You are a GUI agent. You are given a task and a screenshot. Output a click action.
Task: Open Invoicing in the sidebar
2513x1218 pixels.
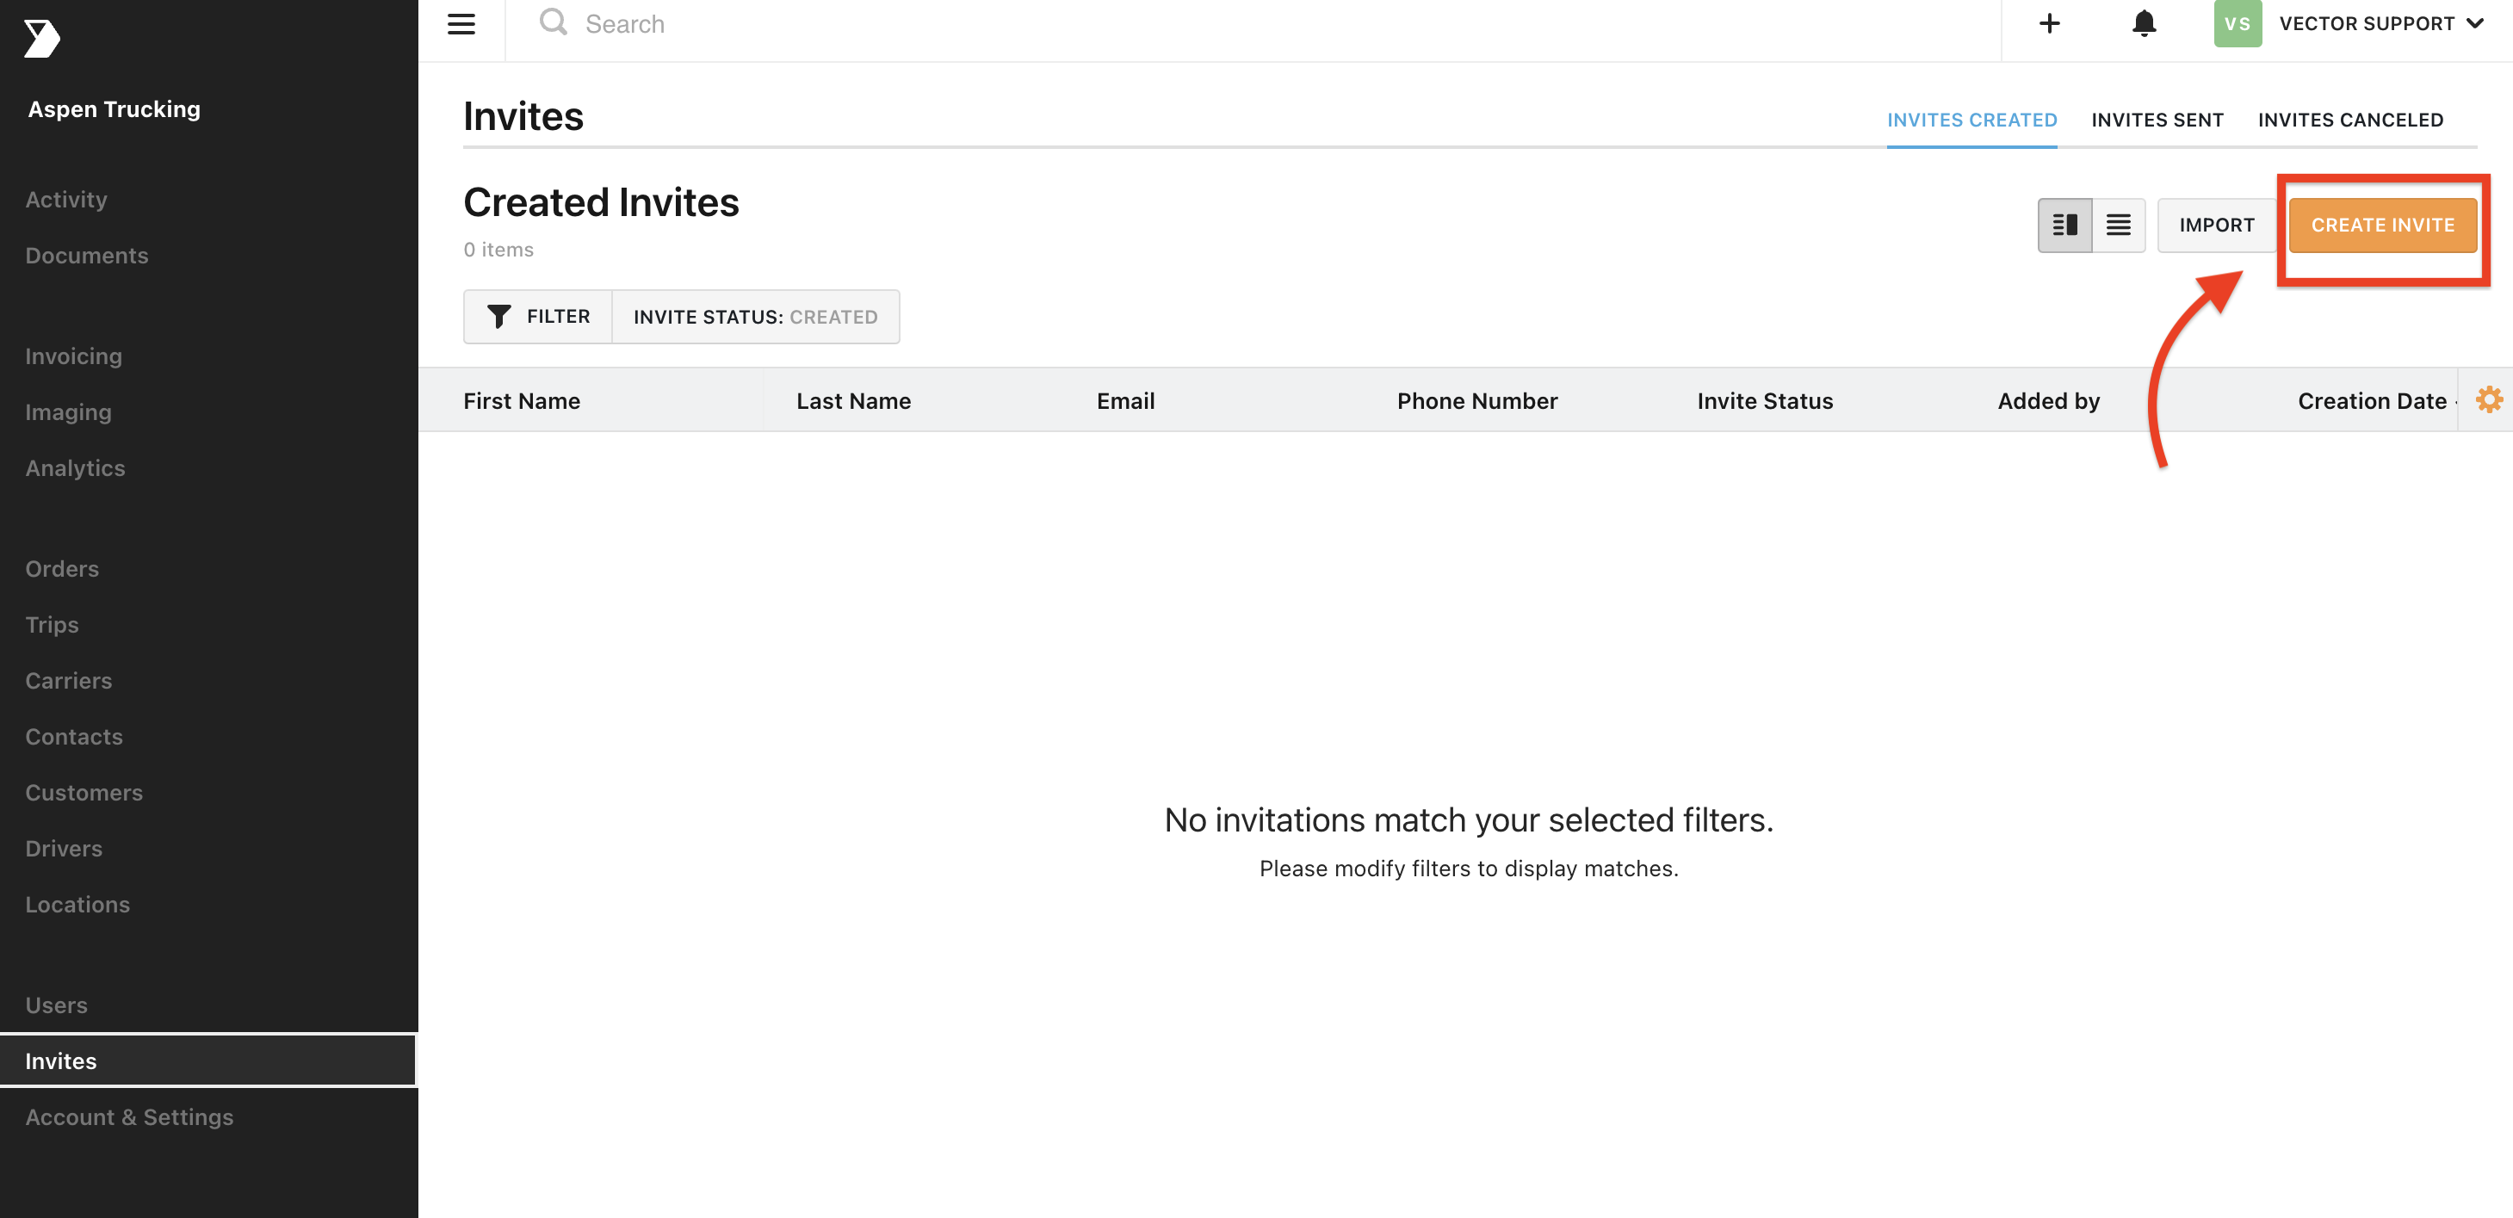[x=74, y=357]
